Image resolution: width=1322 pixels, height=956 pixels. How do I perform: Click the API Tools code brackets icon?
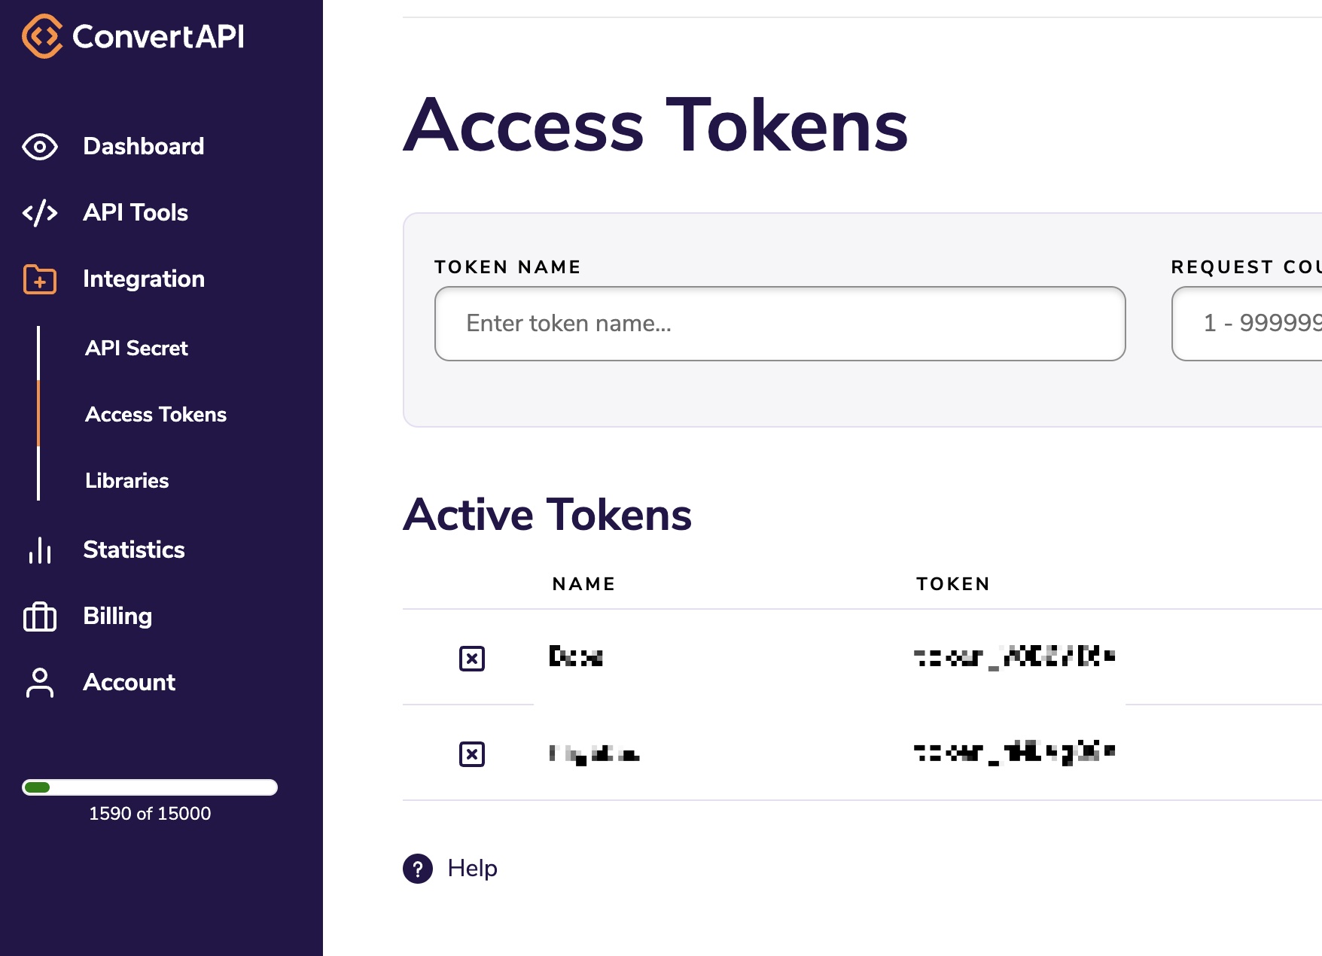(x=40, y=213)
